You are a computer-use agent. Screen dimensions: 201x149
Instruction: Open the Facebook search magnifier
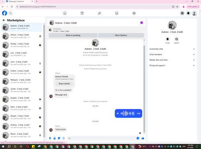[x=10, y=13]
